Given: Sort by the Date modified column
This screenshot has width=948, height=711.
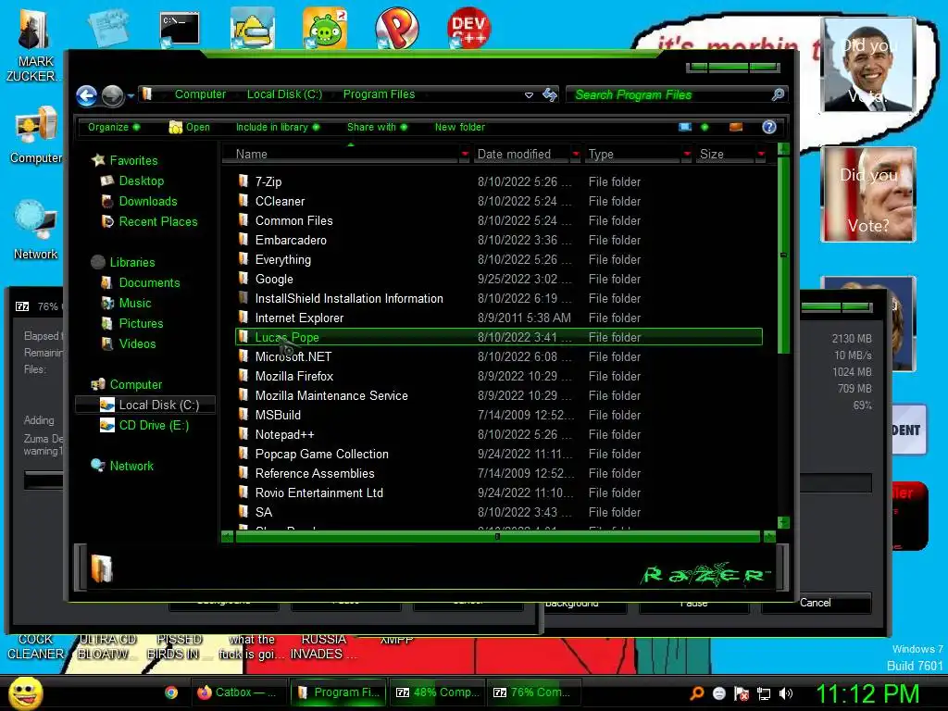Looking at the screenshot, I should (x=521, y=155).
